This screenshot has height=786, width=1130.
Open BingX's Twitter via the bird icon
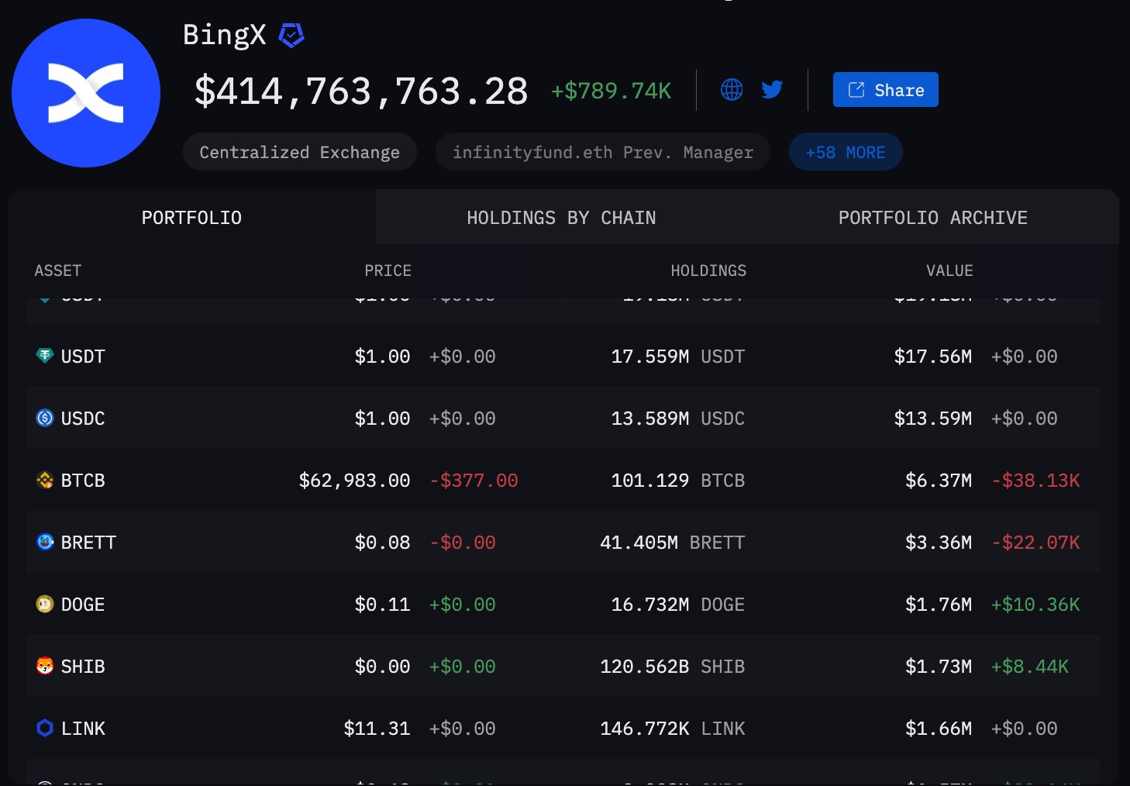point(772,89)
